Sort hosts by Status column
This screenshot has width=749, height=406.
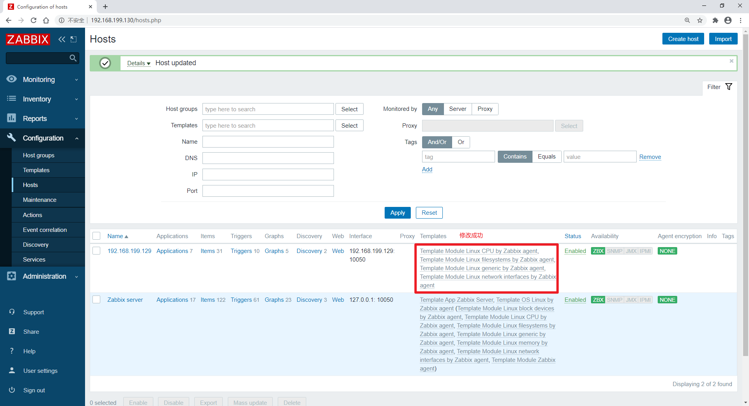tap(573, 236)
